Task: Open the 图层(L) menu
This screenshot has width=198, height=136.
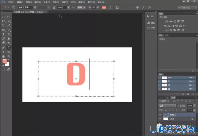Action: tap(38, 2)
